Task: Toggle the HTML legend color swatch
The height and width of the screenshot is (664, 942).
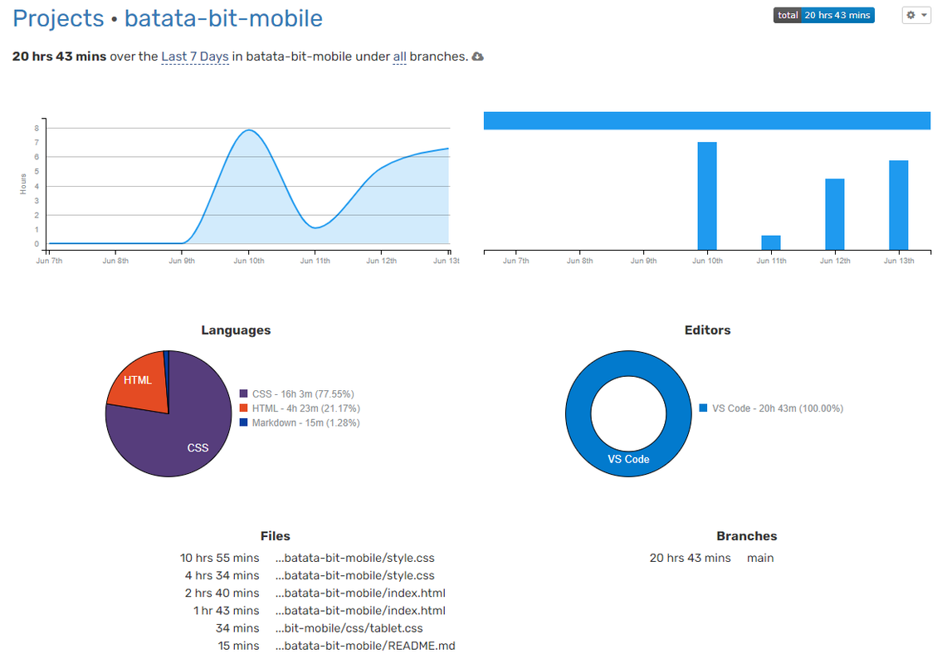Action: click(x=243, y=408)
